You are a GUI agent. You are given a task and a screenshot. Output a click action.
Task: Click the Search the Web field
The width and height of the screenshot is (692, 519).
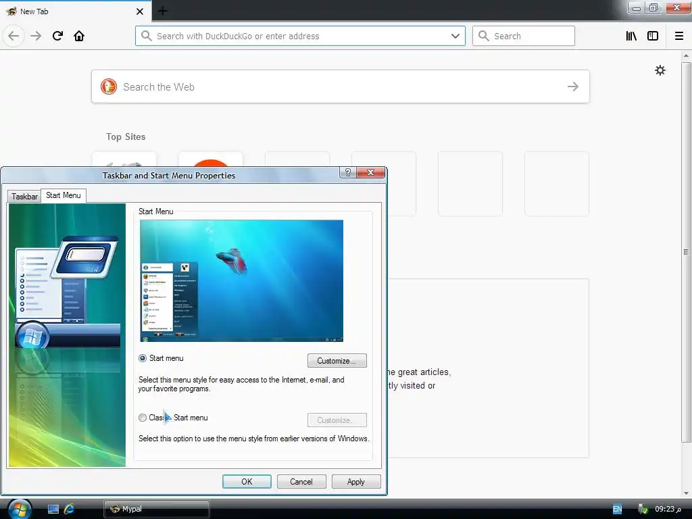(x=341, y=86)
